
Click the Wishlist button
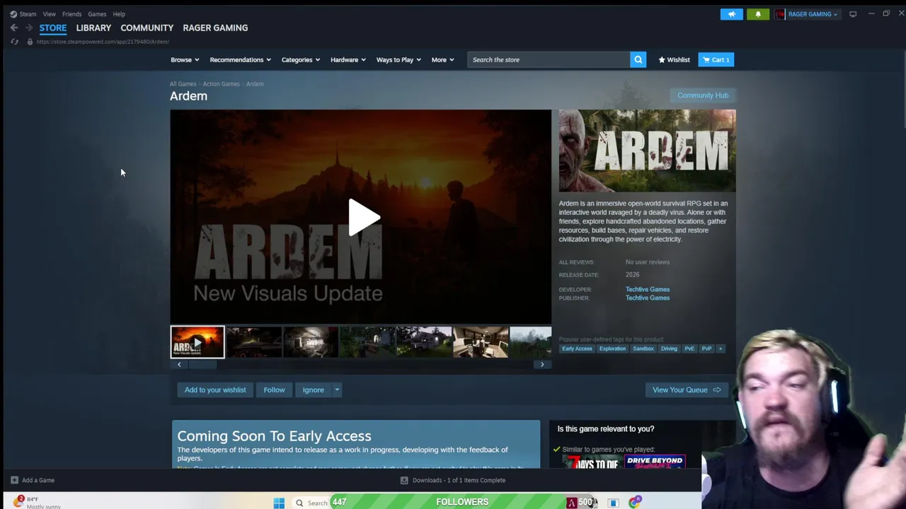tap(674, 59)
